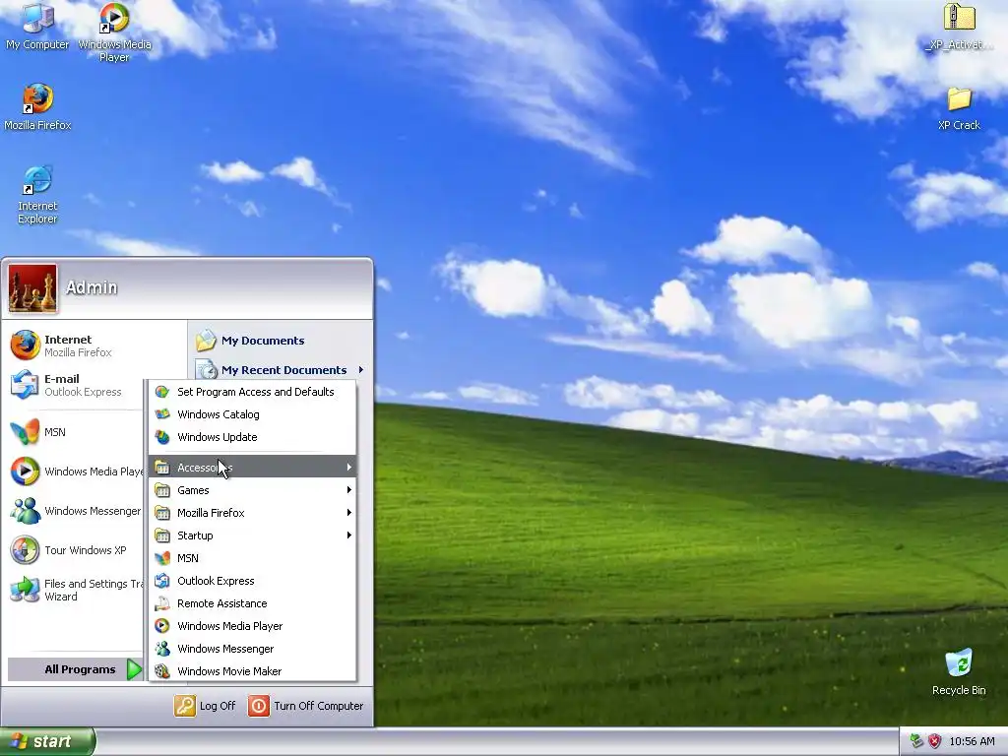
Task: Open Files and Settings Transfer Wizard
Action: coord(75,590)
